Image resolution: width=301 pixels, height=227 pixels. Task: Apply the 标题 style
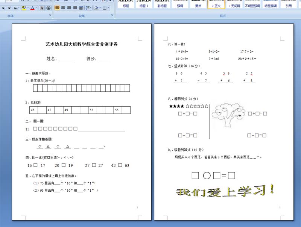[126, 4]
